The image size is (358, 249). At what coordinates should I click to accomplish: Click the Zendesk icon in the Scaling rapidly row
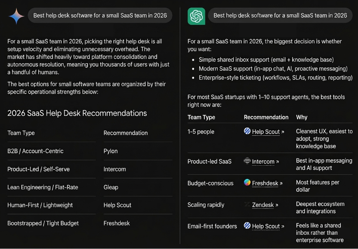[247, 204]
